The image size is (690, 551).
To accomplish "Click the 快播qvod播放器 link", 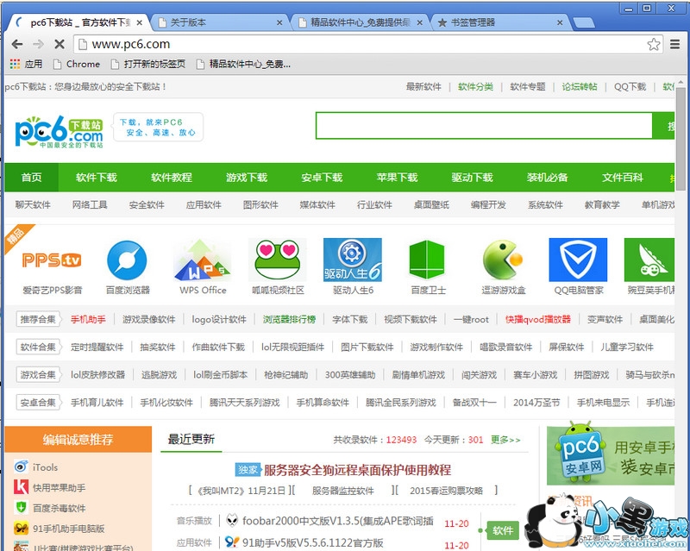I will click(537, 319).
